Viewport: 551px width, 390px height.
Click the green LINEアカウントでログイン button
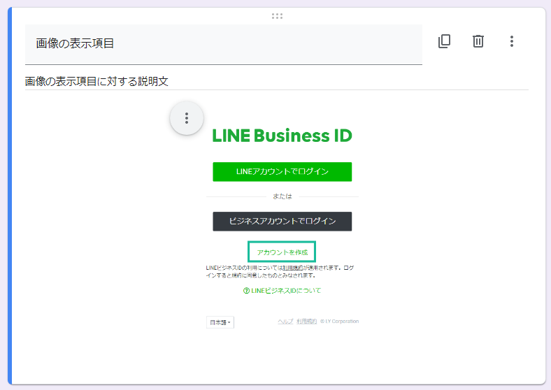point(282,172)
